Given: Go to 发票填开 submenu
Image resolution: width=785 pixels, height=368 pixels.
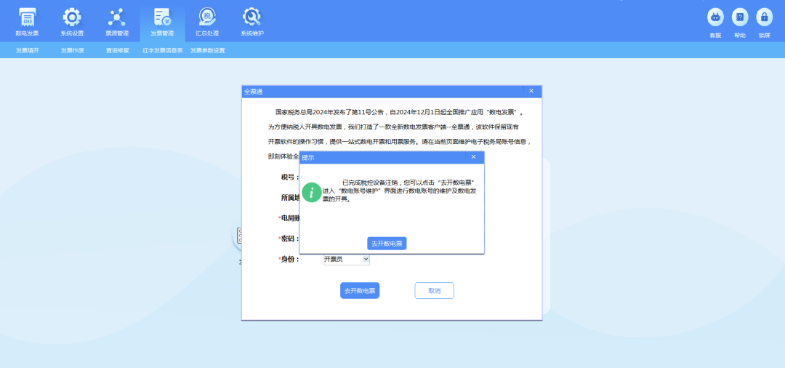Looking at the screenshot, I should (27, 51).
